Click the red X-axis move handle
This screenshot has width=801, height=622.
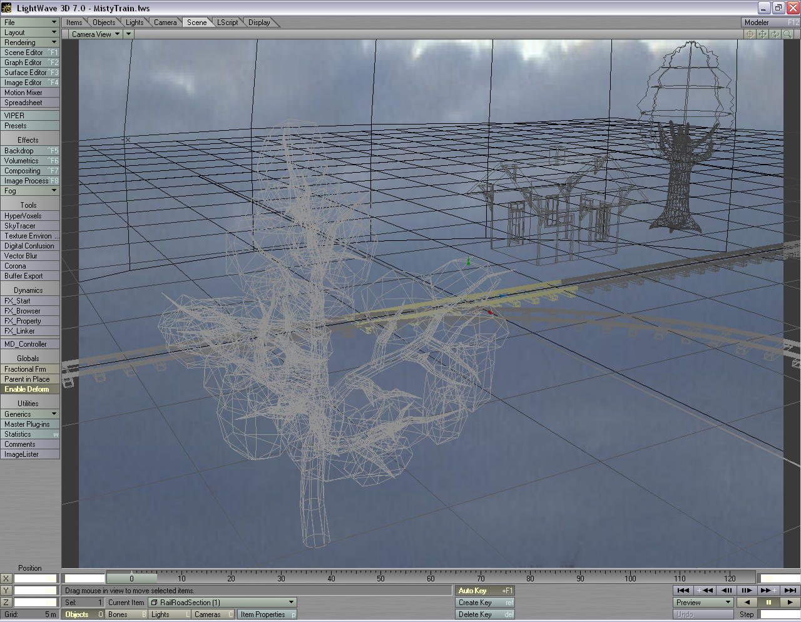tap(489, 311)
